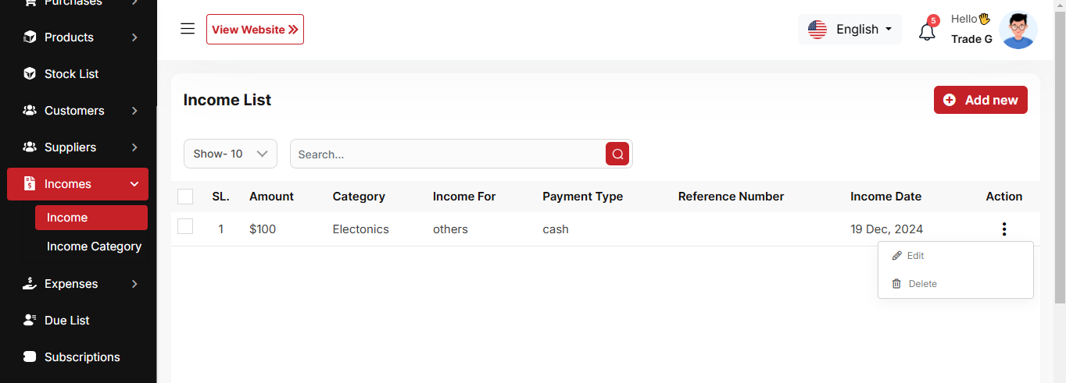Open the English language dropdown

pyautogui.click(x=850, y=30)
